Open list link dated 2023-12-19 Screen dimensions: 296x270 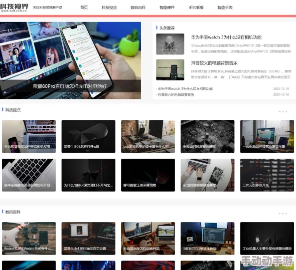point(185,89)
